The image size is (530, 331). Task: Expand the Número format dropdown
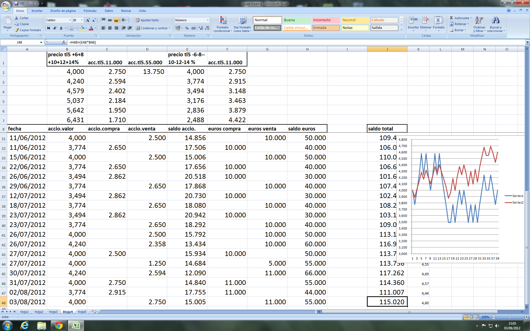208,20
